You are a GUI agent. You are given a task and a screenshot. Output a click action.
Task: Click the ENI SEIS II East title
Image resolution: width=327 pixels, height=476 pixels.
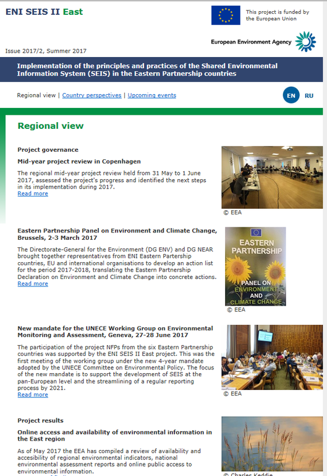click(x=45, y=12)
